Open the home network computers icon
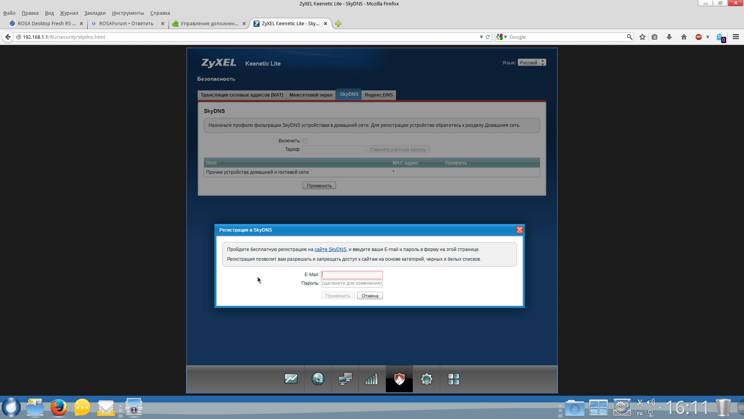 [x=345, y=379]
